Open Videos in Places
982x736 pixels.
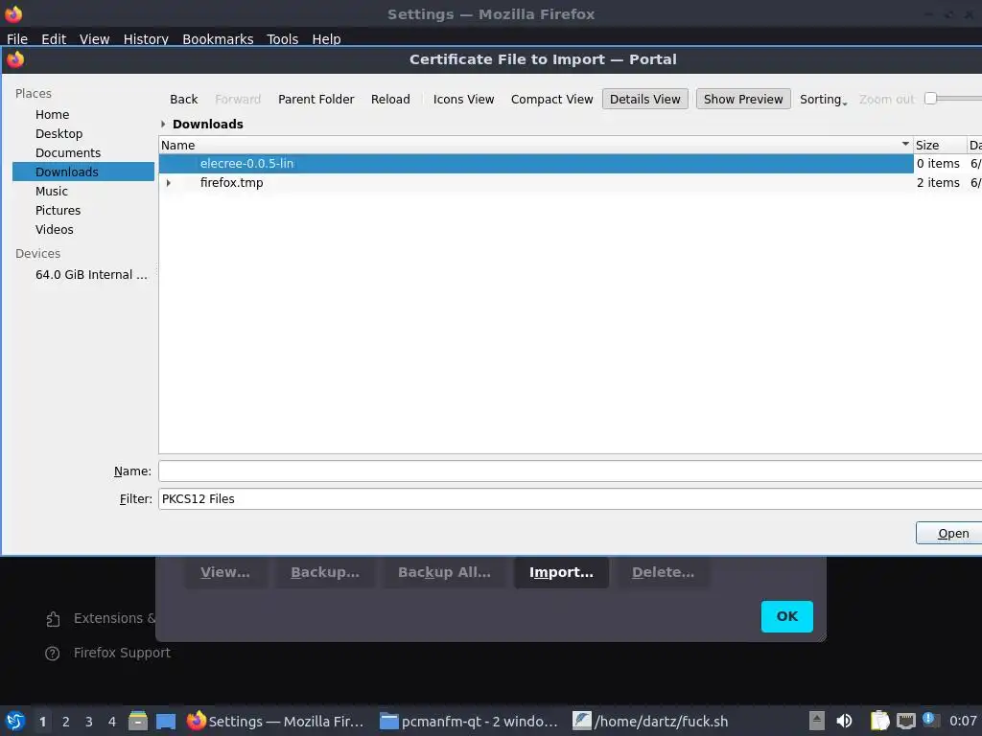click(x=54, y=230)
